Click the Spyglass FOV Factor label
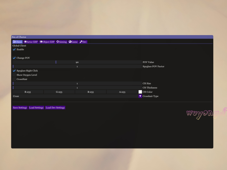 point(153,66)
